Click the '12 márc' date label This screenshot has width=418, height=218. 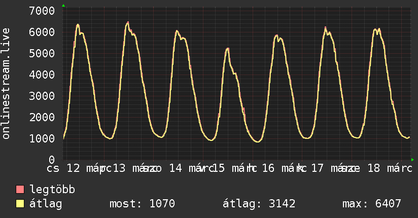pyautogui.click(x=86, y=168)
